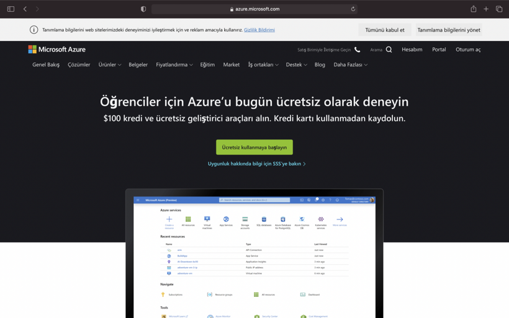Click Oturum aç to sign in
This screenshot has height=318, width=509.
468,50
